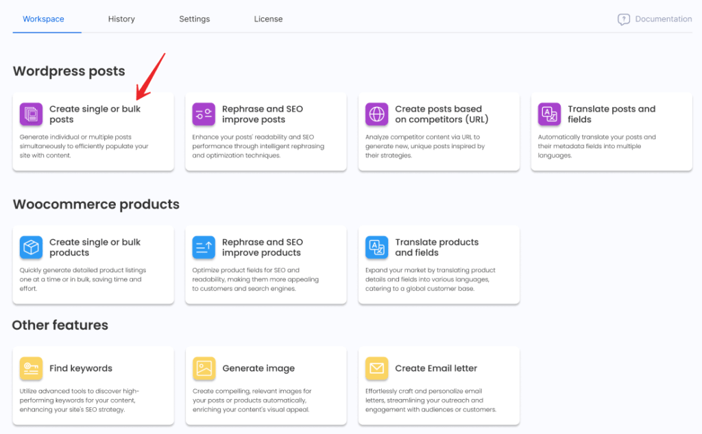The height and width of the screenshot is (434, 702).
Task: Open the Find keywords feature
Action: (93, 385)
